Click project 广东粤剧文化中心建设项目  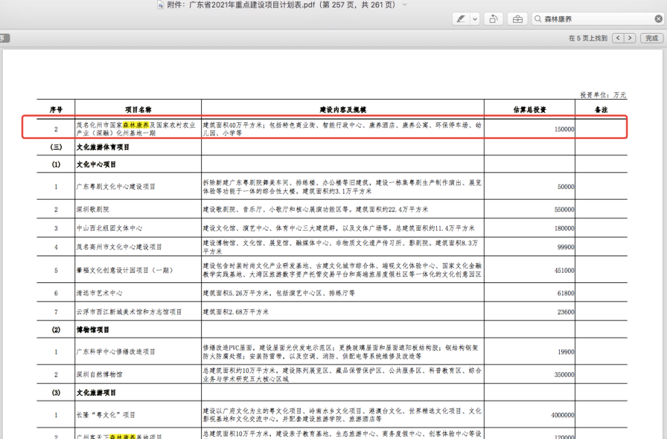pos(115,187)
